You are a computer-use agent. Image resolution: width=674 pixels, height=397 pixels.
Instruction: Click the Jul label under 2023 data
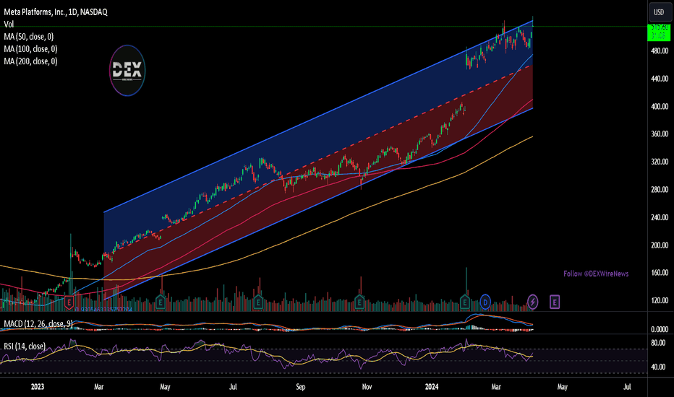(x=233, y=387)
